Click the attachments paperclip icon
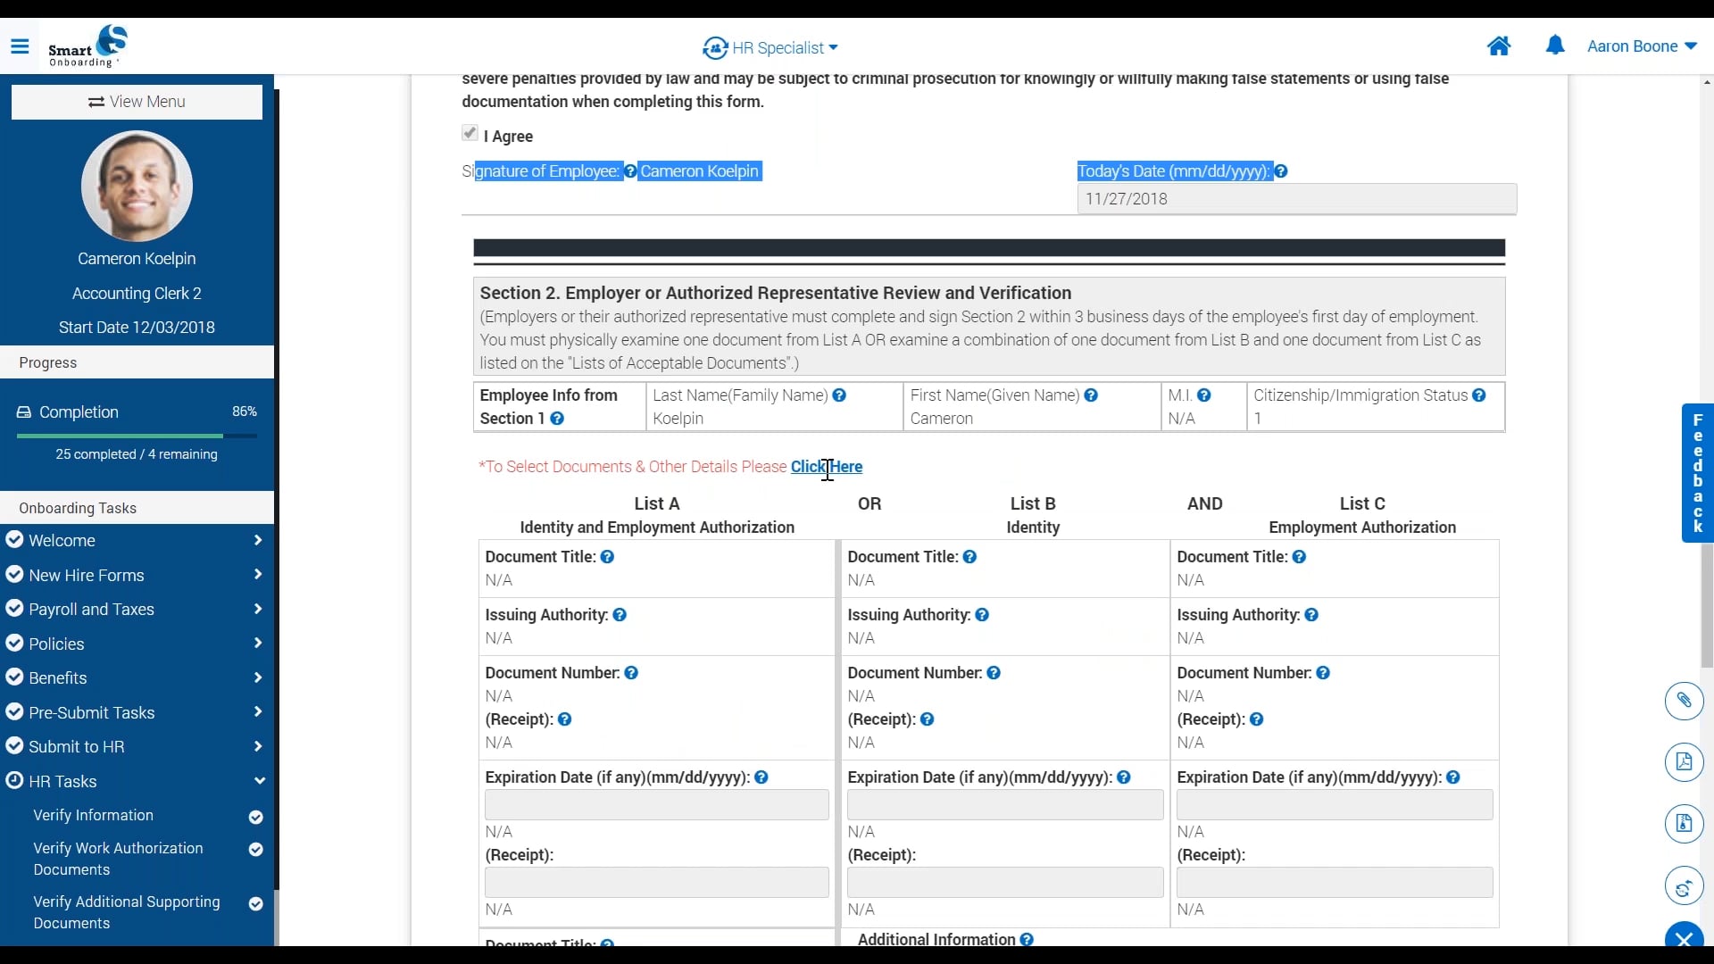The height and width of the screenshot is (964, 1714). pyautogui.click(x=1685, y=702)
